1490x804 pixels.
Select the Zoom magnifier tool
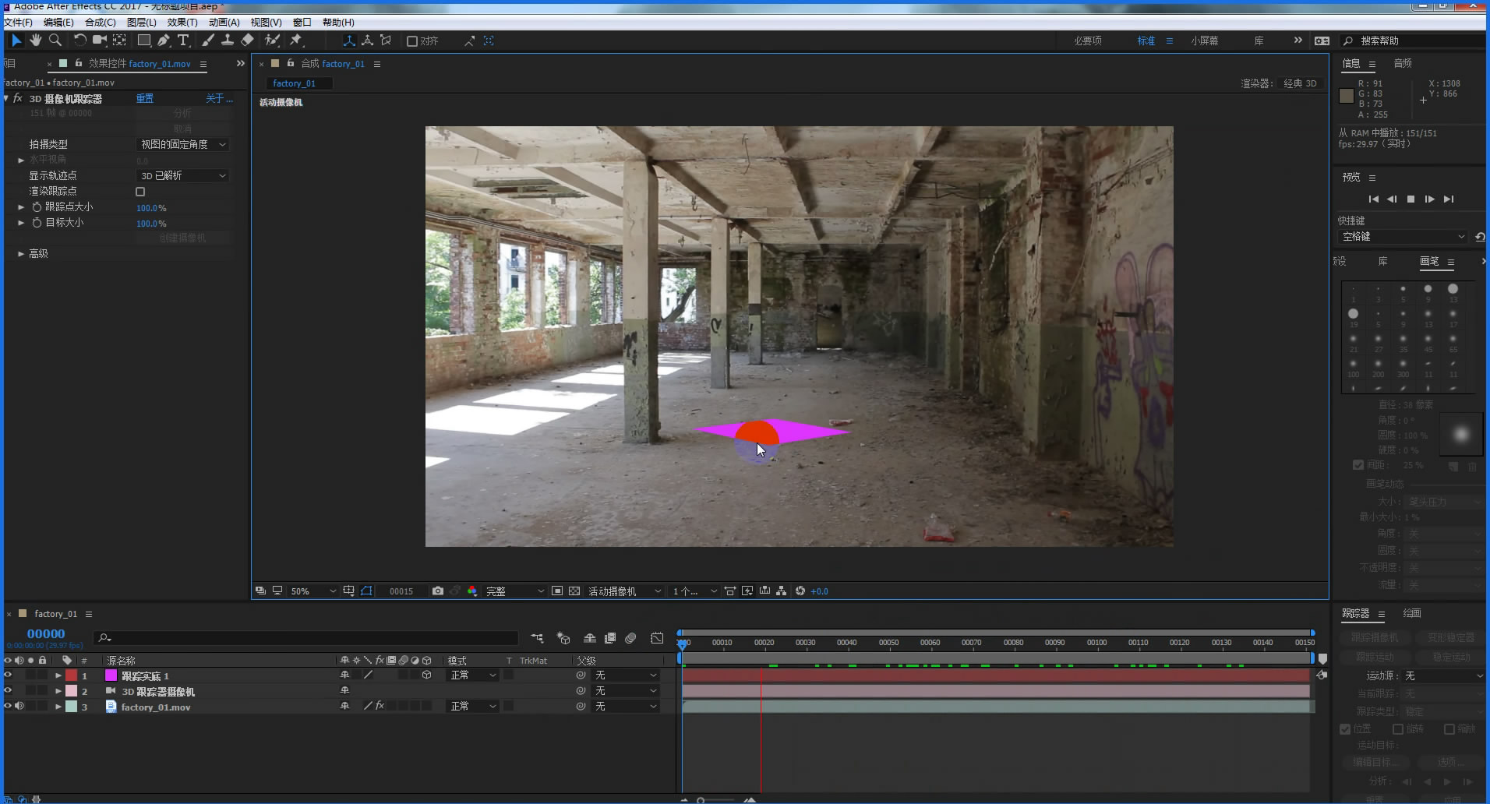[x=55, y=41]
